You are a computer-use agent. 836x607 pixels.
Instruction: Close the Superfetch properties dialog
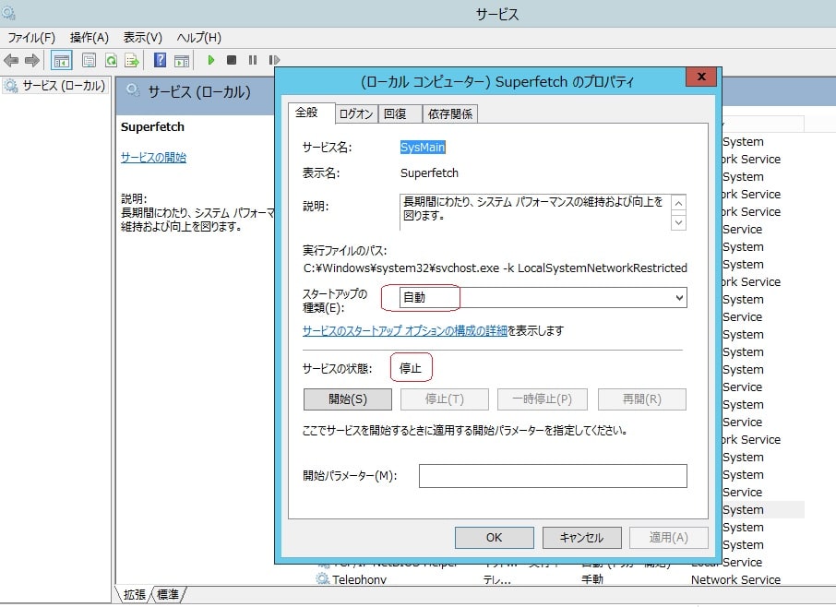(701, 77)
